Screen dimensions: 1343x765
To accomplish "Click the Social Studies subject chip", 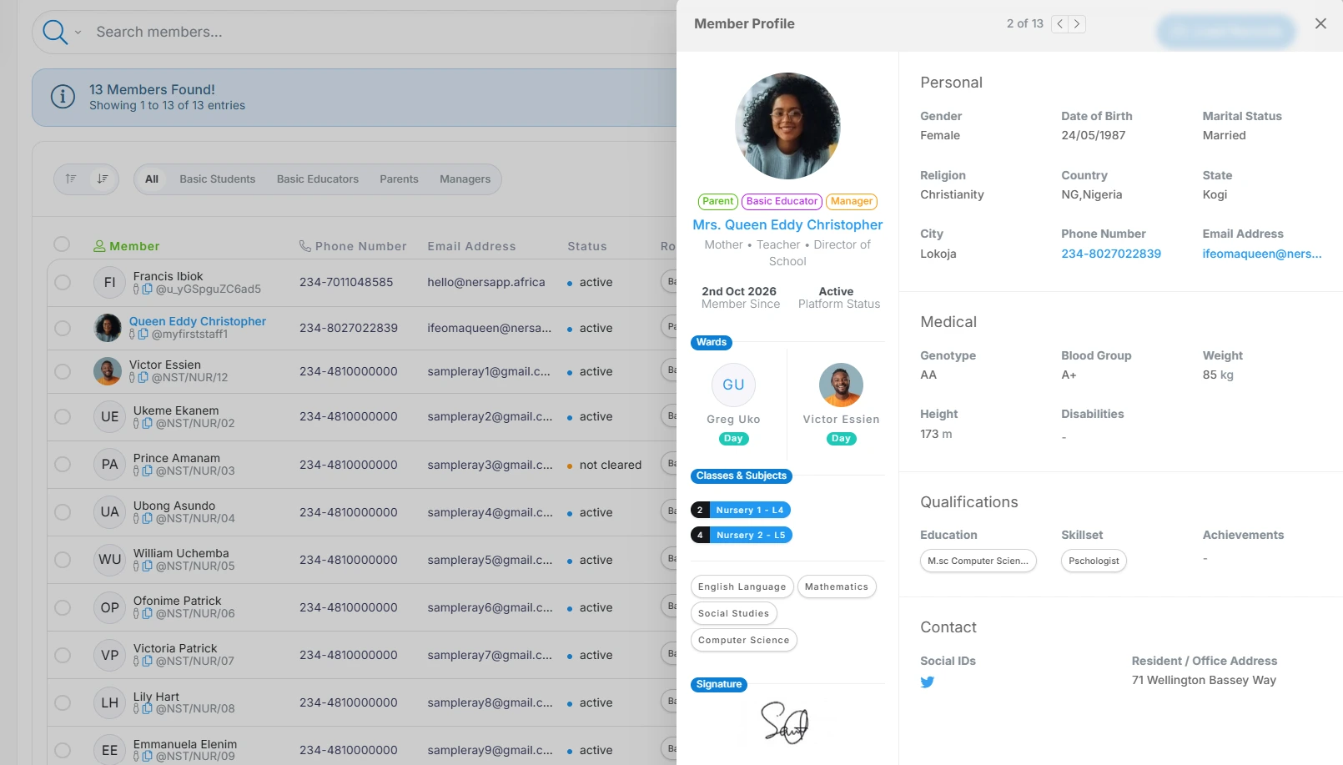I will 734,613.
